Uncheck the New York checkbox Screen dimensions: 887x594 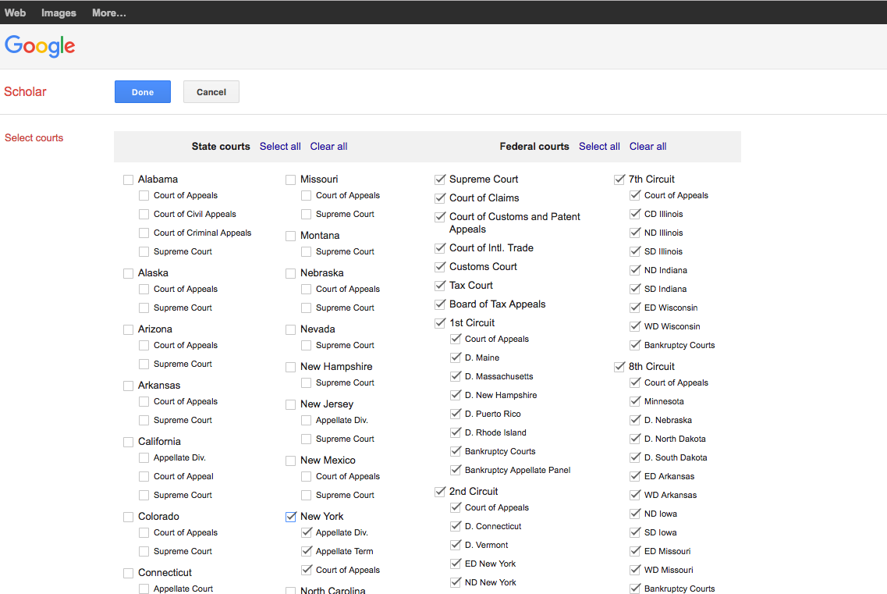[290, 516]
